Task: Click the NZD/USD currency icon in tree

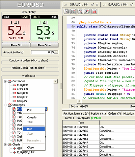Action: click(14, 93)
